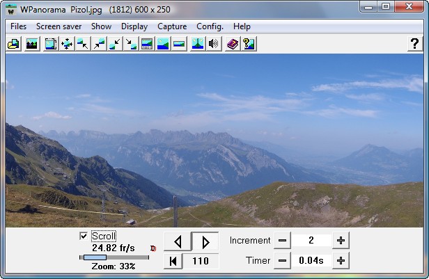Click the small narrow picture strip icon

click(x=179, y=44)
